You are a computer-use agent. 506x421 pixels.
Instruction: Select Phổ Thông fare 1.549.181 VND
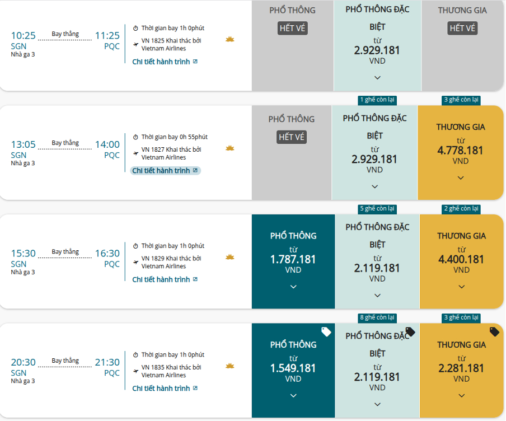tap(293, 370)
